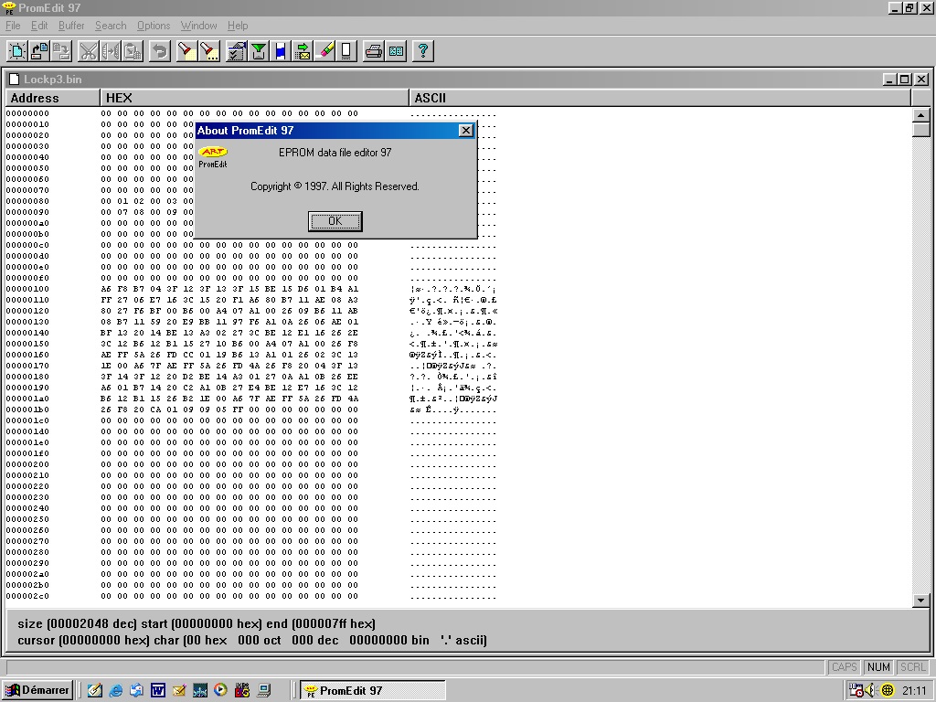Click the Print toolbar icon
The height and width of the screenshot is (702, 936).
374,51
